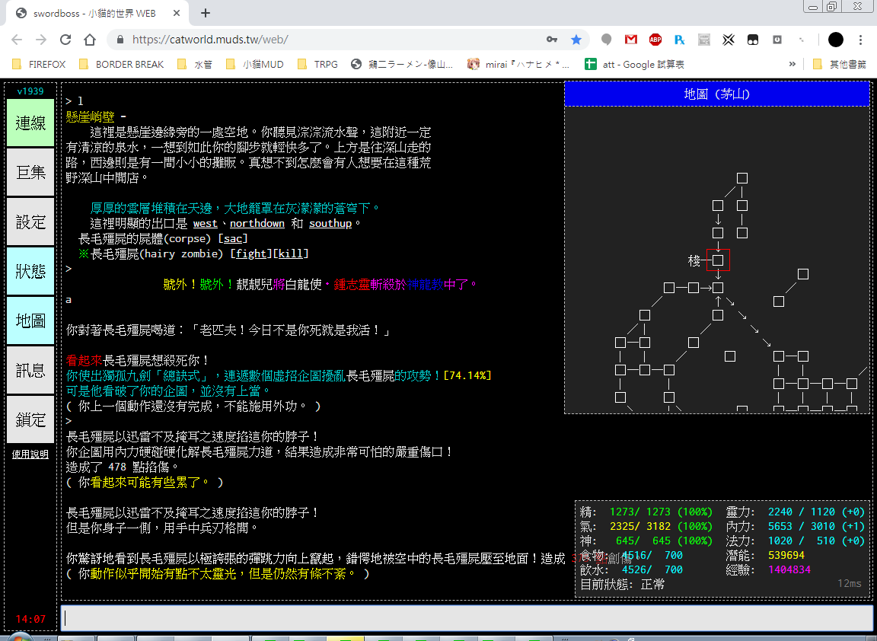Toggle the 狀態 panel button
Screen dimensions: 877x641
pyautogui.click(x=30, y=271)
